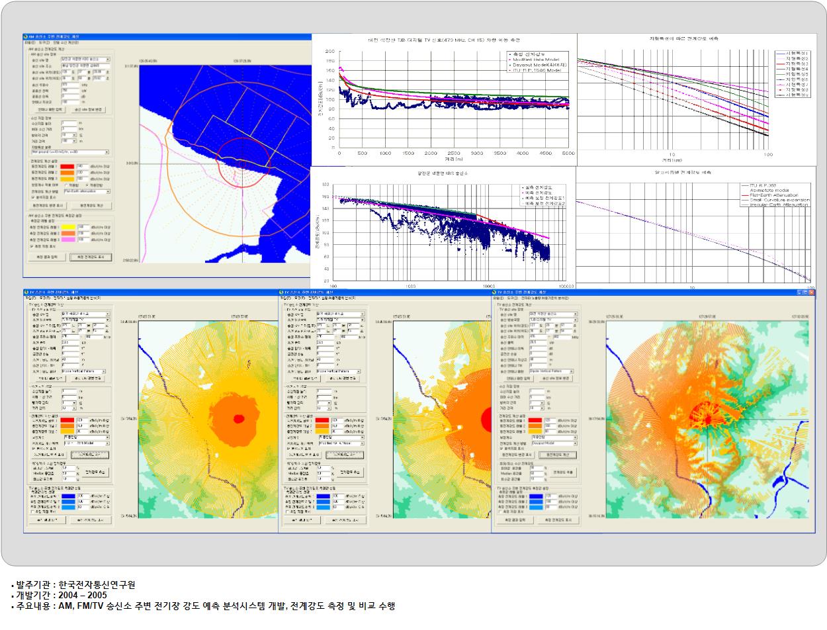Screen dimensions: 827x630
Task: Expand 송신 site 명 dropdown in right TV window
Action: point(553,314)
